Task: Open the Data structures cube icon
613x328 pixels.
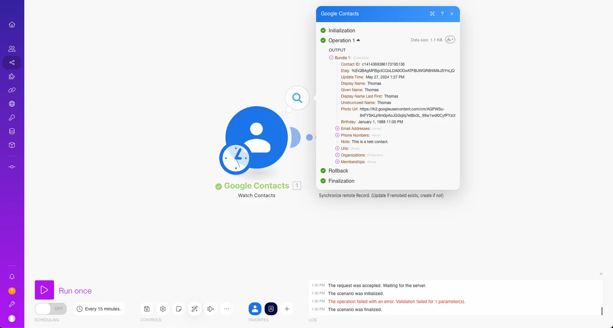Action: click(x=12, y=145)
